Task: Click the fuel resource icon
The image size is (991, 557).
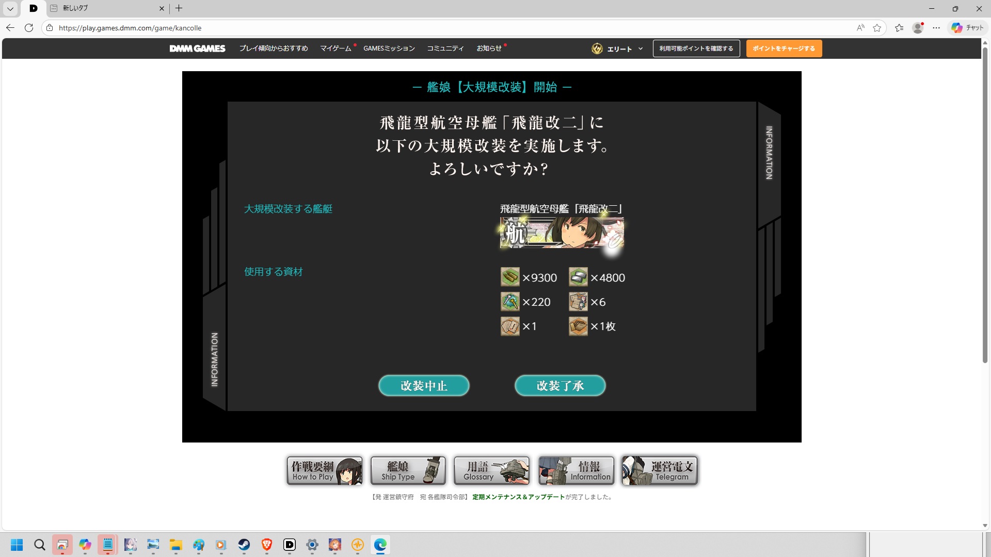Action: [x=510, y=277]
